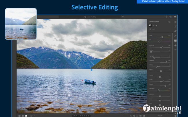
Task: Select the Brush tool in right toolbar
Action: [x=175, y=36]
